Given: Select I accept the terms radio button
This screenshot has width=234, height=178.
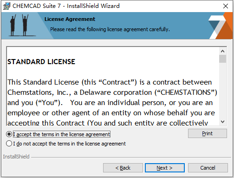Looking at the screenshot, I should (9, 134).
